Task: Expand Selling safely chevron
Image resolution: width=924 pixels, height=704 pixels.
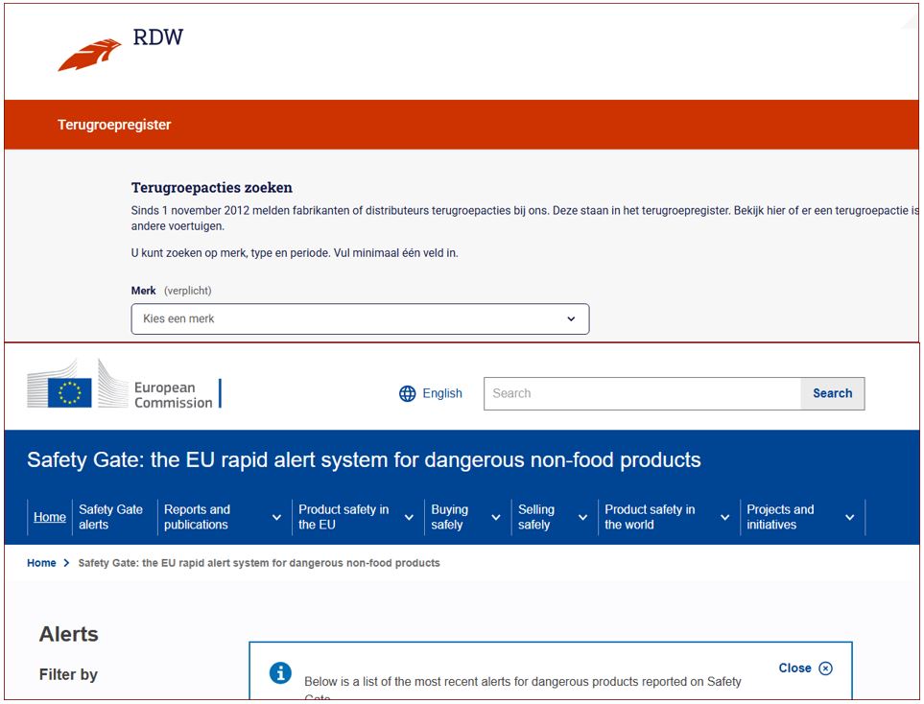Action: 582,517
